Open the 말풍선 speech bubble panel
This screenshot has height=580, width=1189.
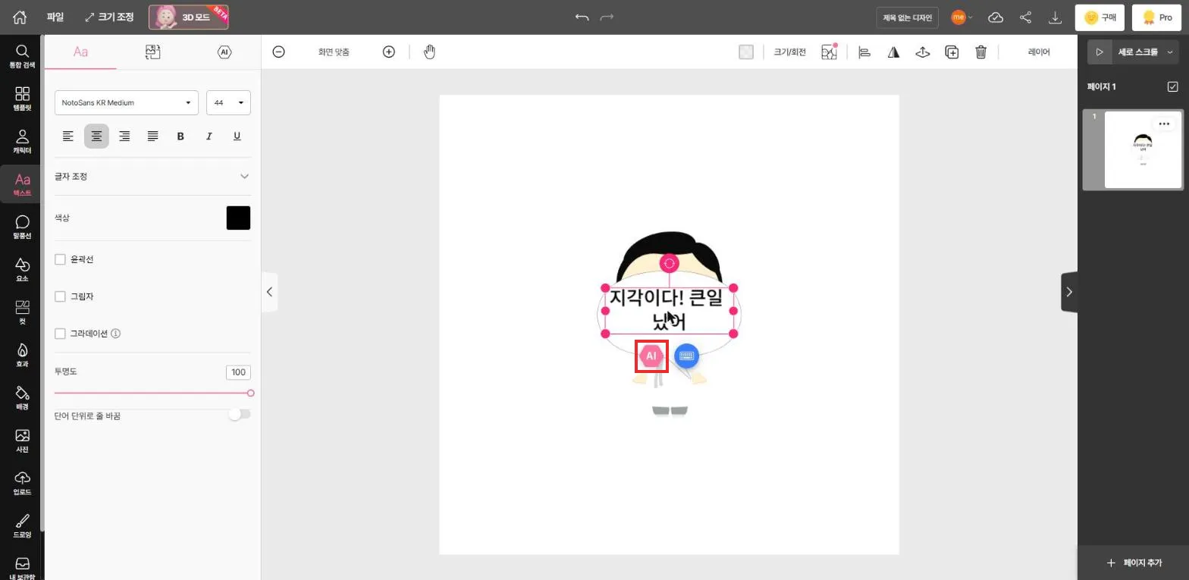[x=22, y=227]
